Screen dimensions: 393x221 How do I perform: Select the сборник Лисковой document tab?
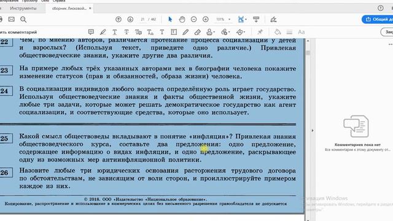(x=69, y=8)
